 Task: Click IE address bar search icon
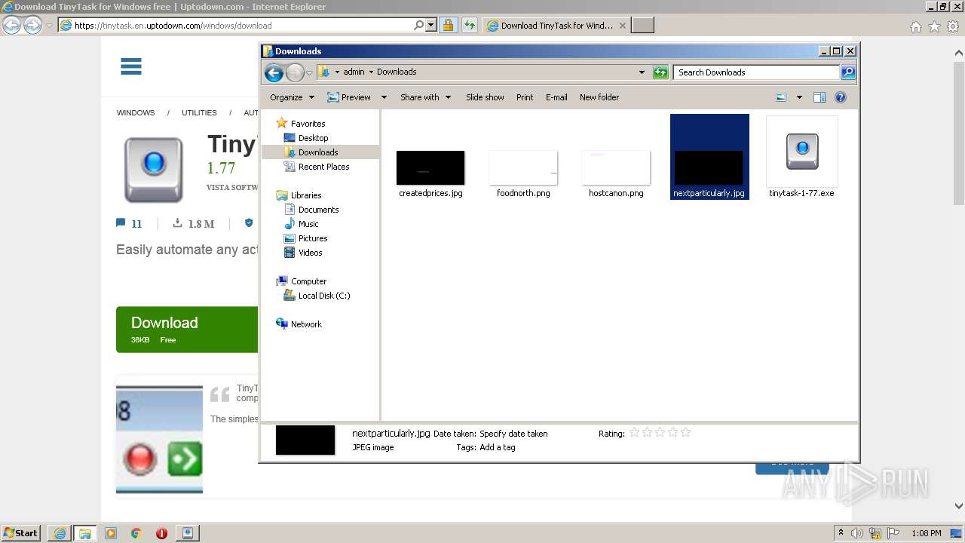(x=418, y=25)
